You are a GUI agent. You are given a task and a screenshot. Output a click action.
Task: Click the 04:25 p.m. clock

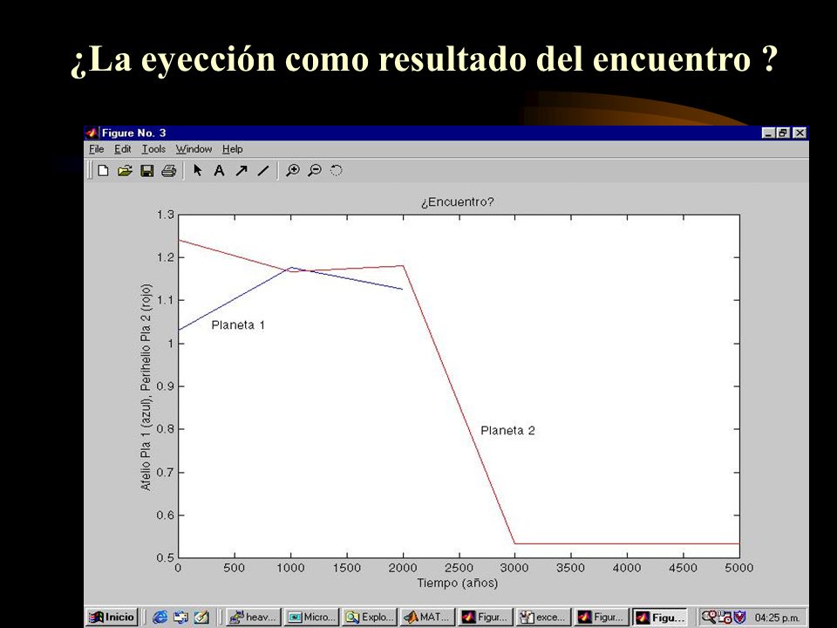click(777, 618)
